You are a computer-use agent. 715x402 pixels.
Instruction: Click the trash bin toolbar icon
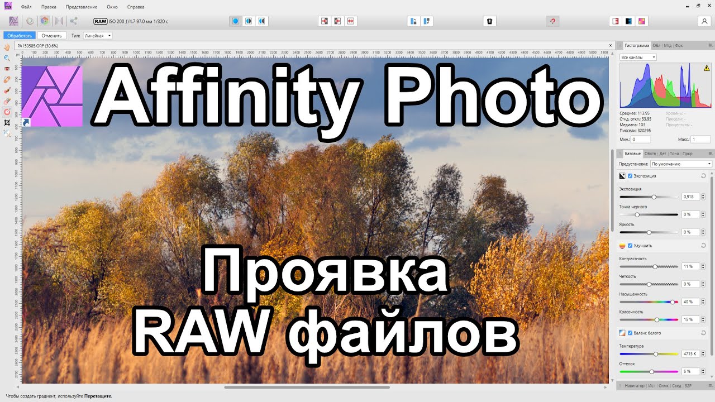(x=489, y=21)
